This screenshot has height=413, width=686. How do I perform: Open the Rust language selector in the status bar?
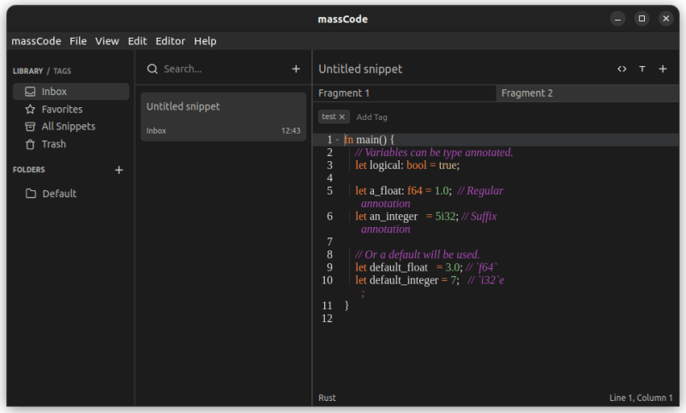pyautogui.click(x=327, y=398)
